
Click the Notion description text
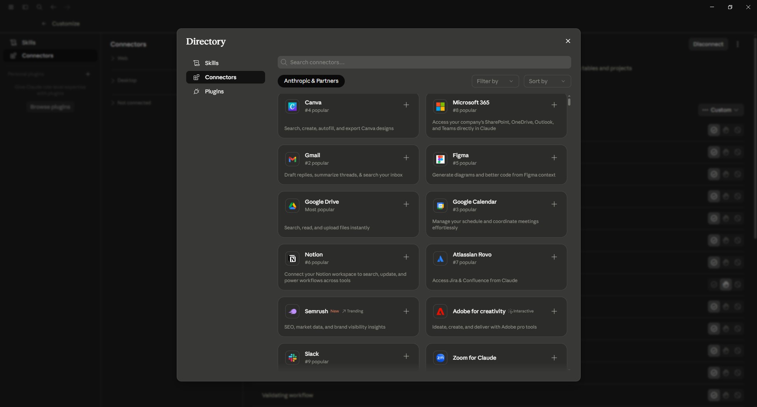click(x=345, y=277)
